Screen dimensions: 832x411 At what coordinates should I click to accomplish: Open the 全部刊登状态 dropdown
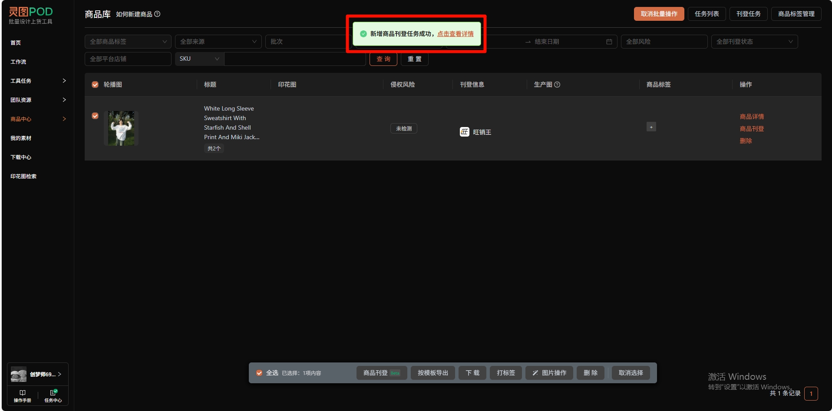coord(754,42)
